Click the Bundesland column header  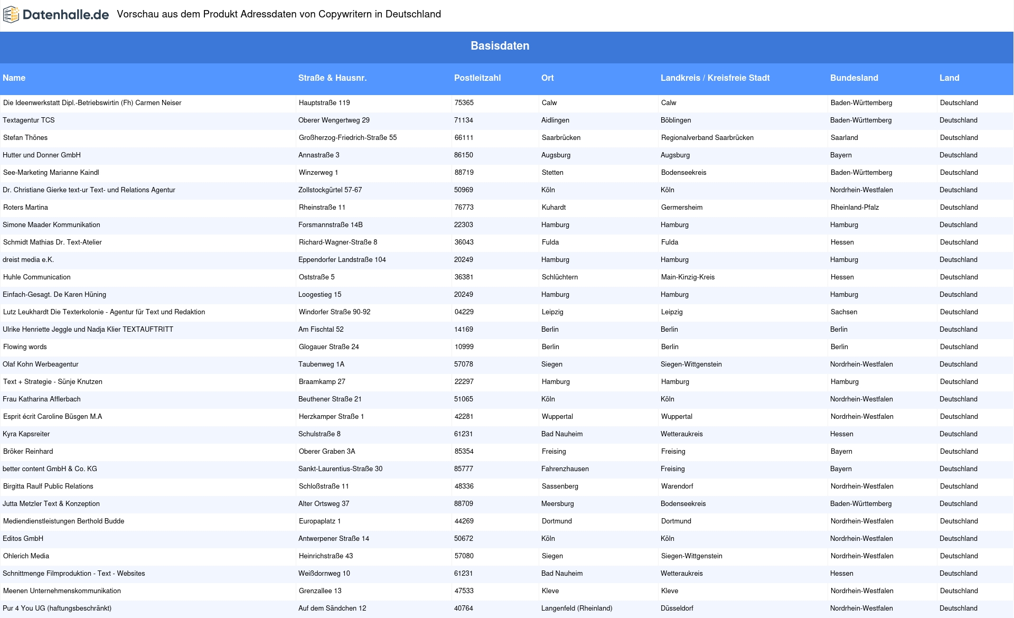[854, 78]
